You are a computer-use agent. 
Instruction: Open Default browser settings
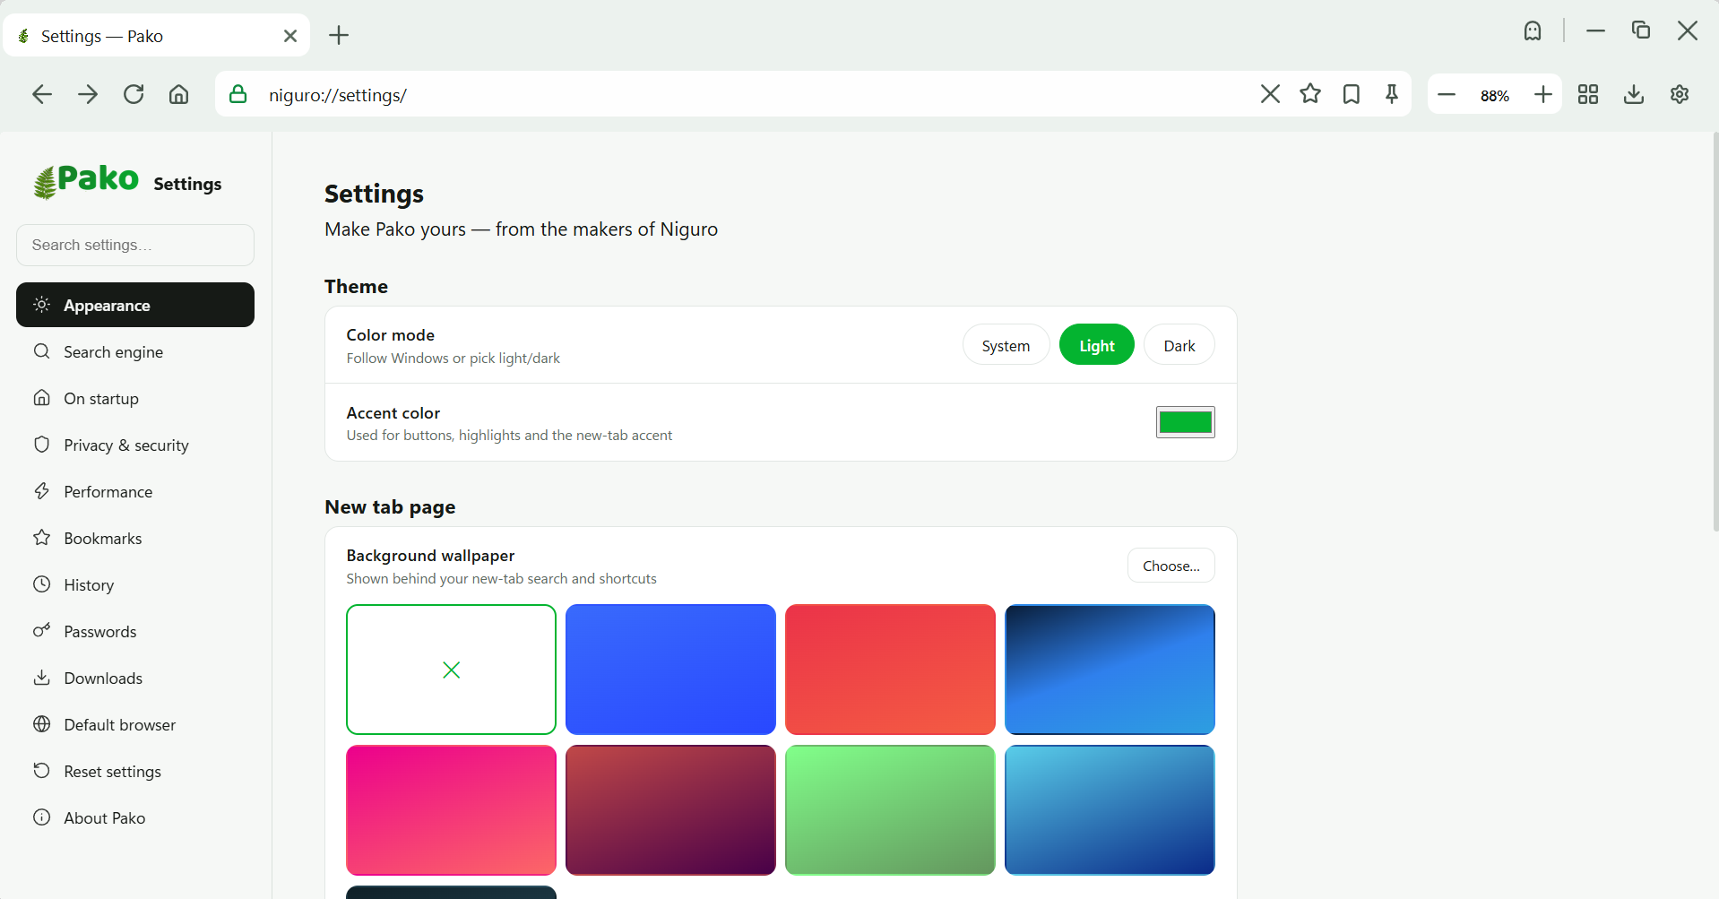click(x=135, y=724)
